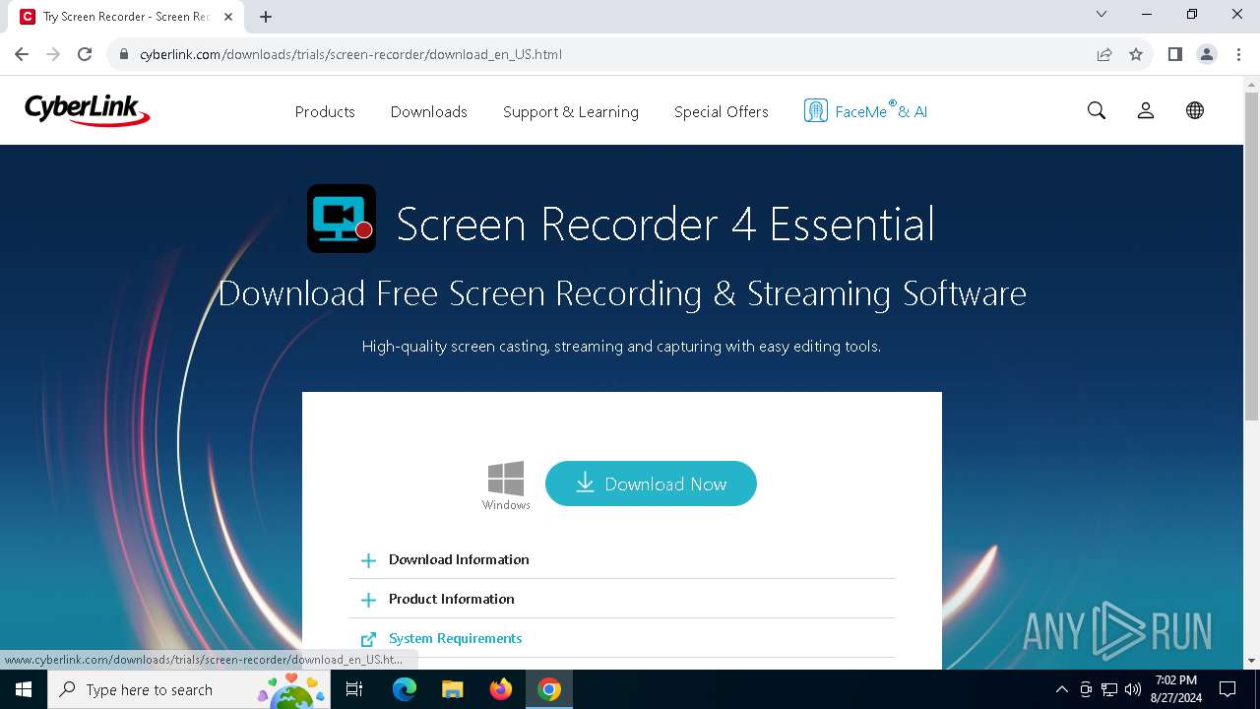Click the Download Now button
Image resolution: width=1260 pixels, height=709 pixels.
(651, 483)
